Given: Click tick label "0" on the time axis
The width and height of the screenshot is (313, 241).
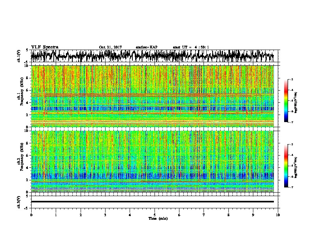Looking at the screenshot, I should 31,215.
